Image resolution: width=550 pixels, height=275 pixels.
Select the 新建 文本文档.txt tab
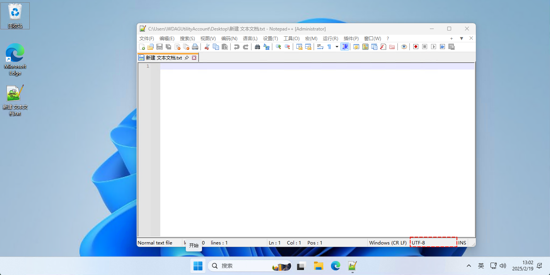click(164, 57)
